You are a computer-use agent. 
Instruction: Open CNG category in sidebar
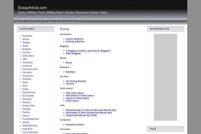click(25, 59)
